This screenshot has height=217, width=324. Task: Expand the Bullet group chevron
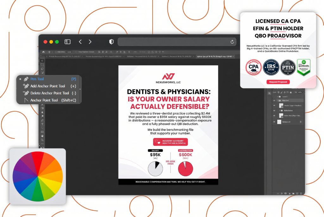279,111
